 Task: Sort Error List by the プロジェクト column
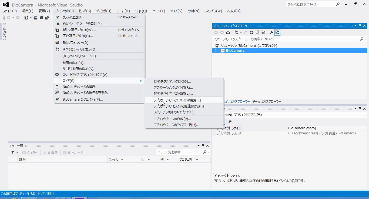(194, 160)
